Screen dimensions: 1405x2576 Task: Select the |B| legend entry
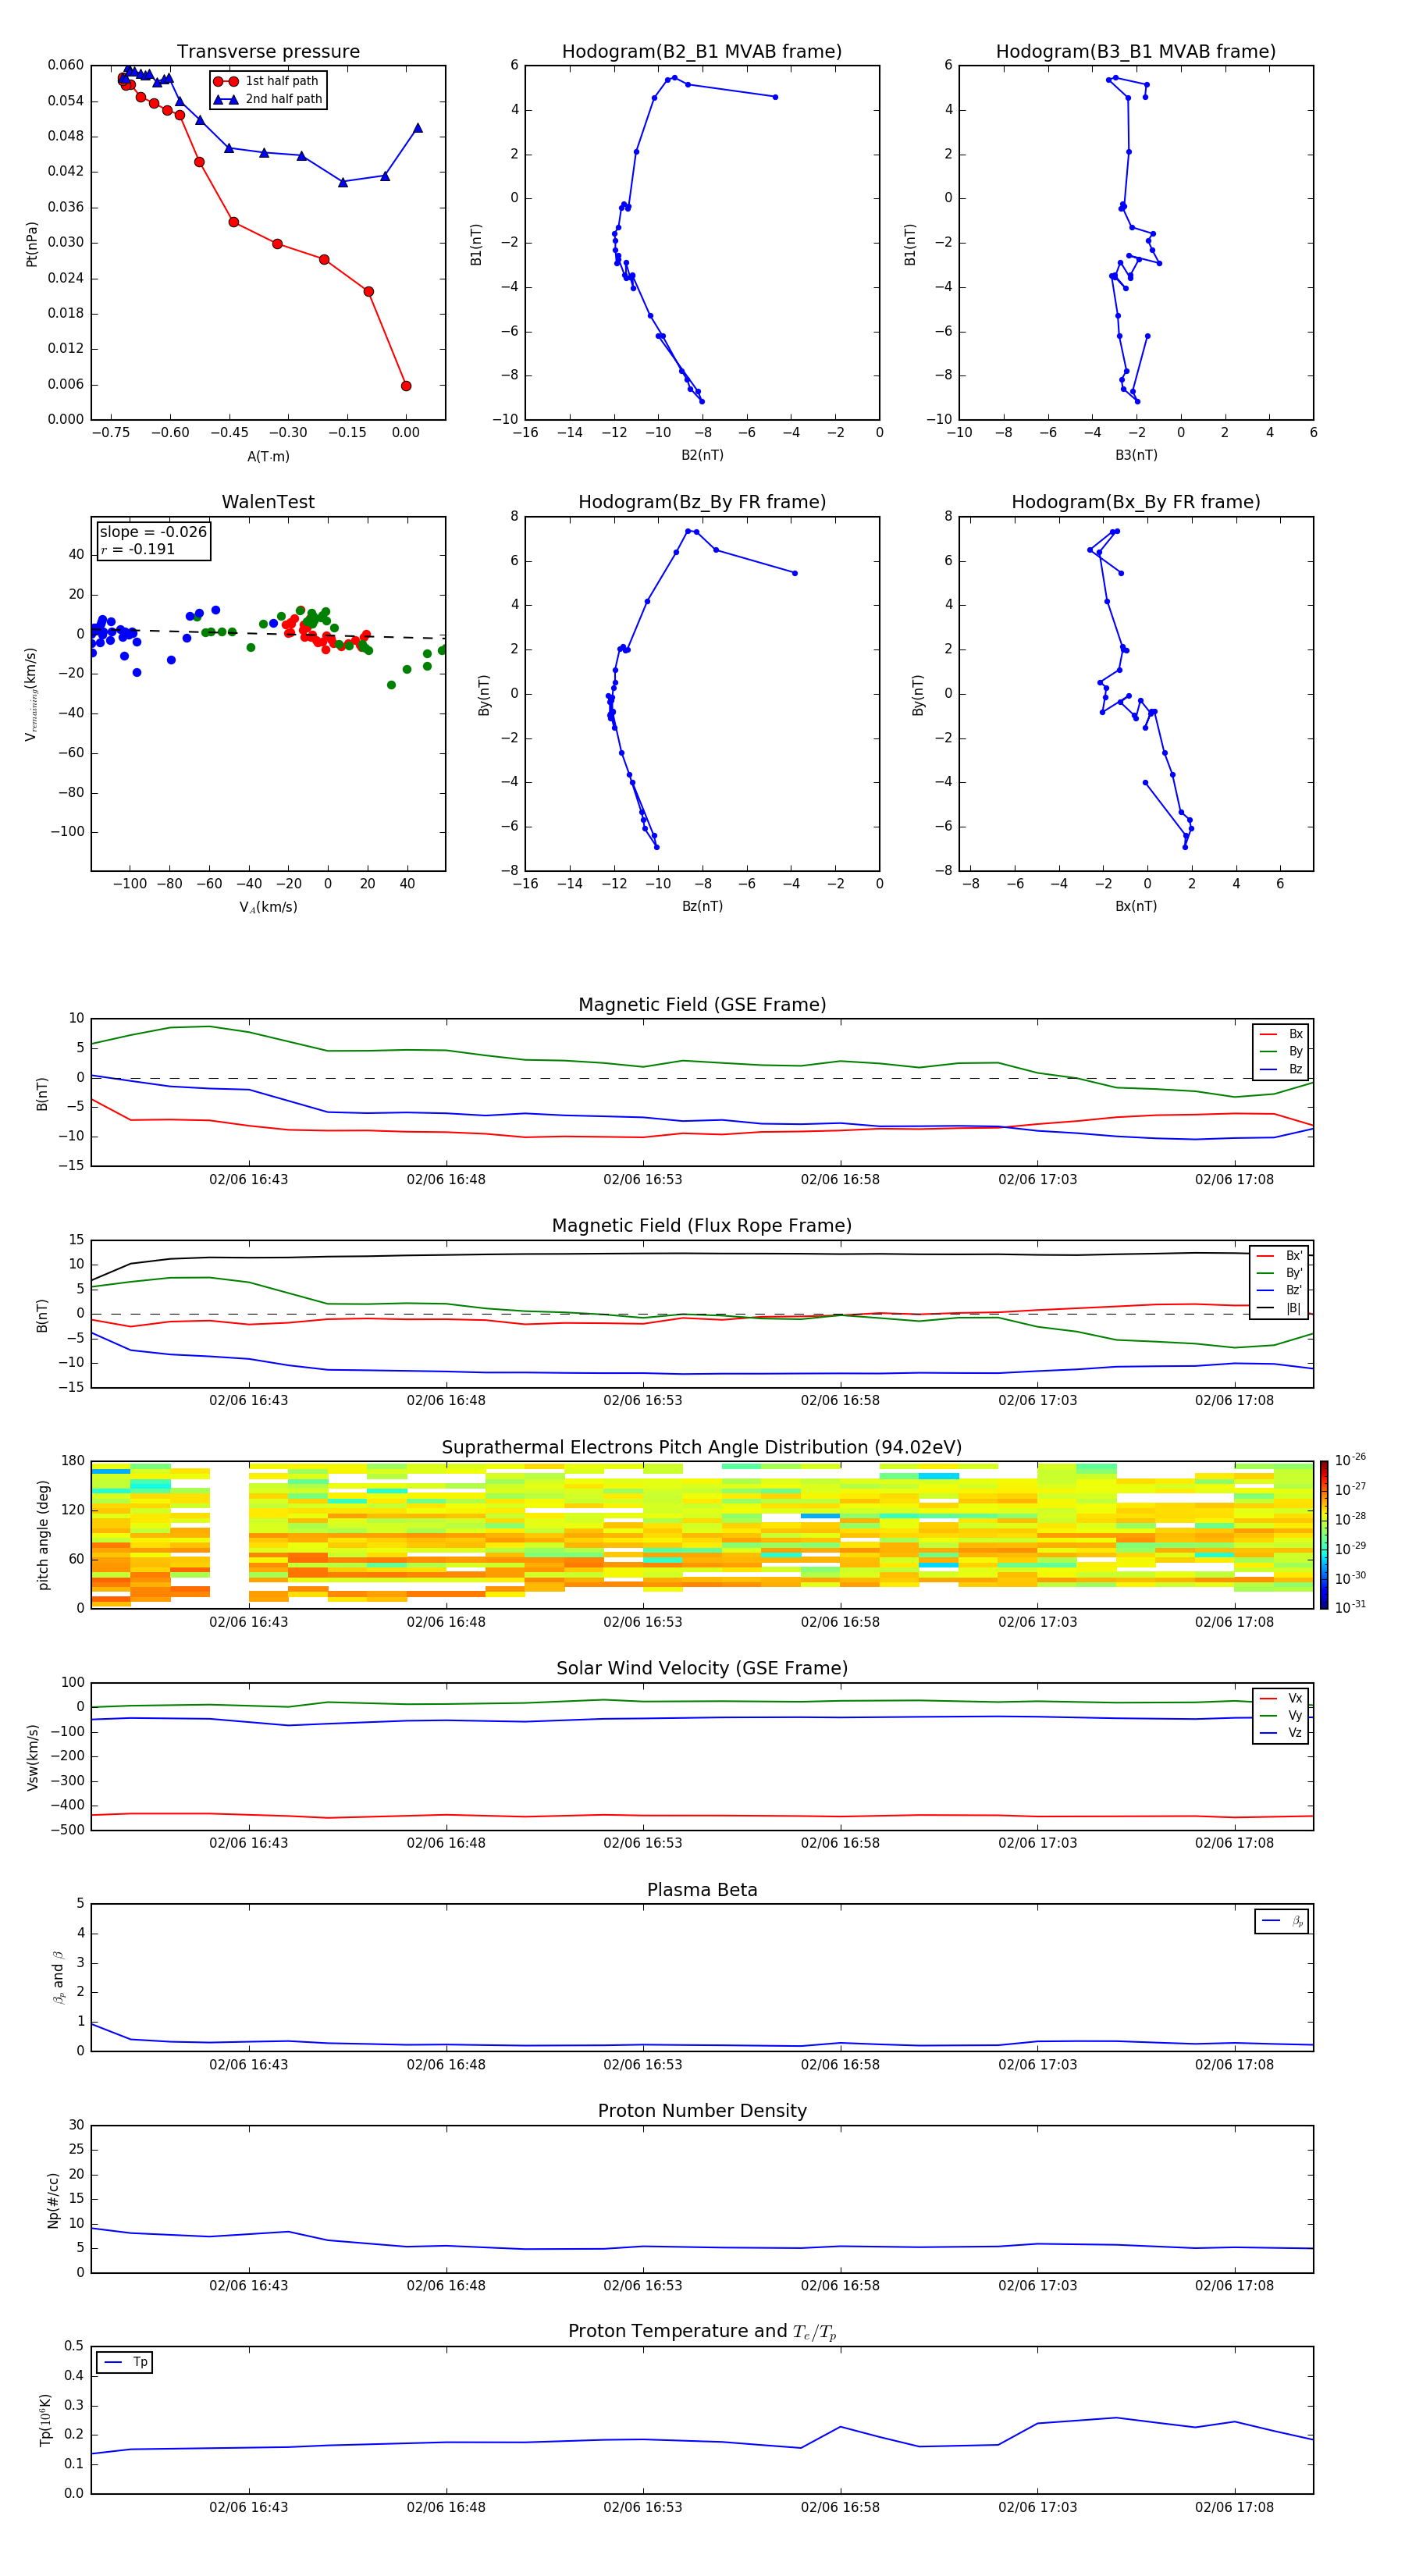pos(1279,1308)
